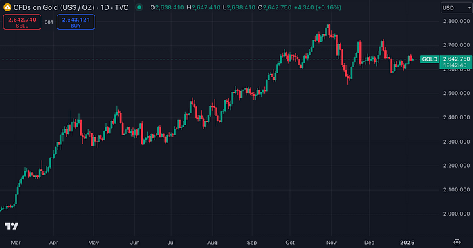
Task: Click the 2,000.000 price axis label
Action: (x=456, y=214)
